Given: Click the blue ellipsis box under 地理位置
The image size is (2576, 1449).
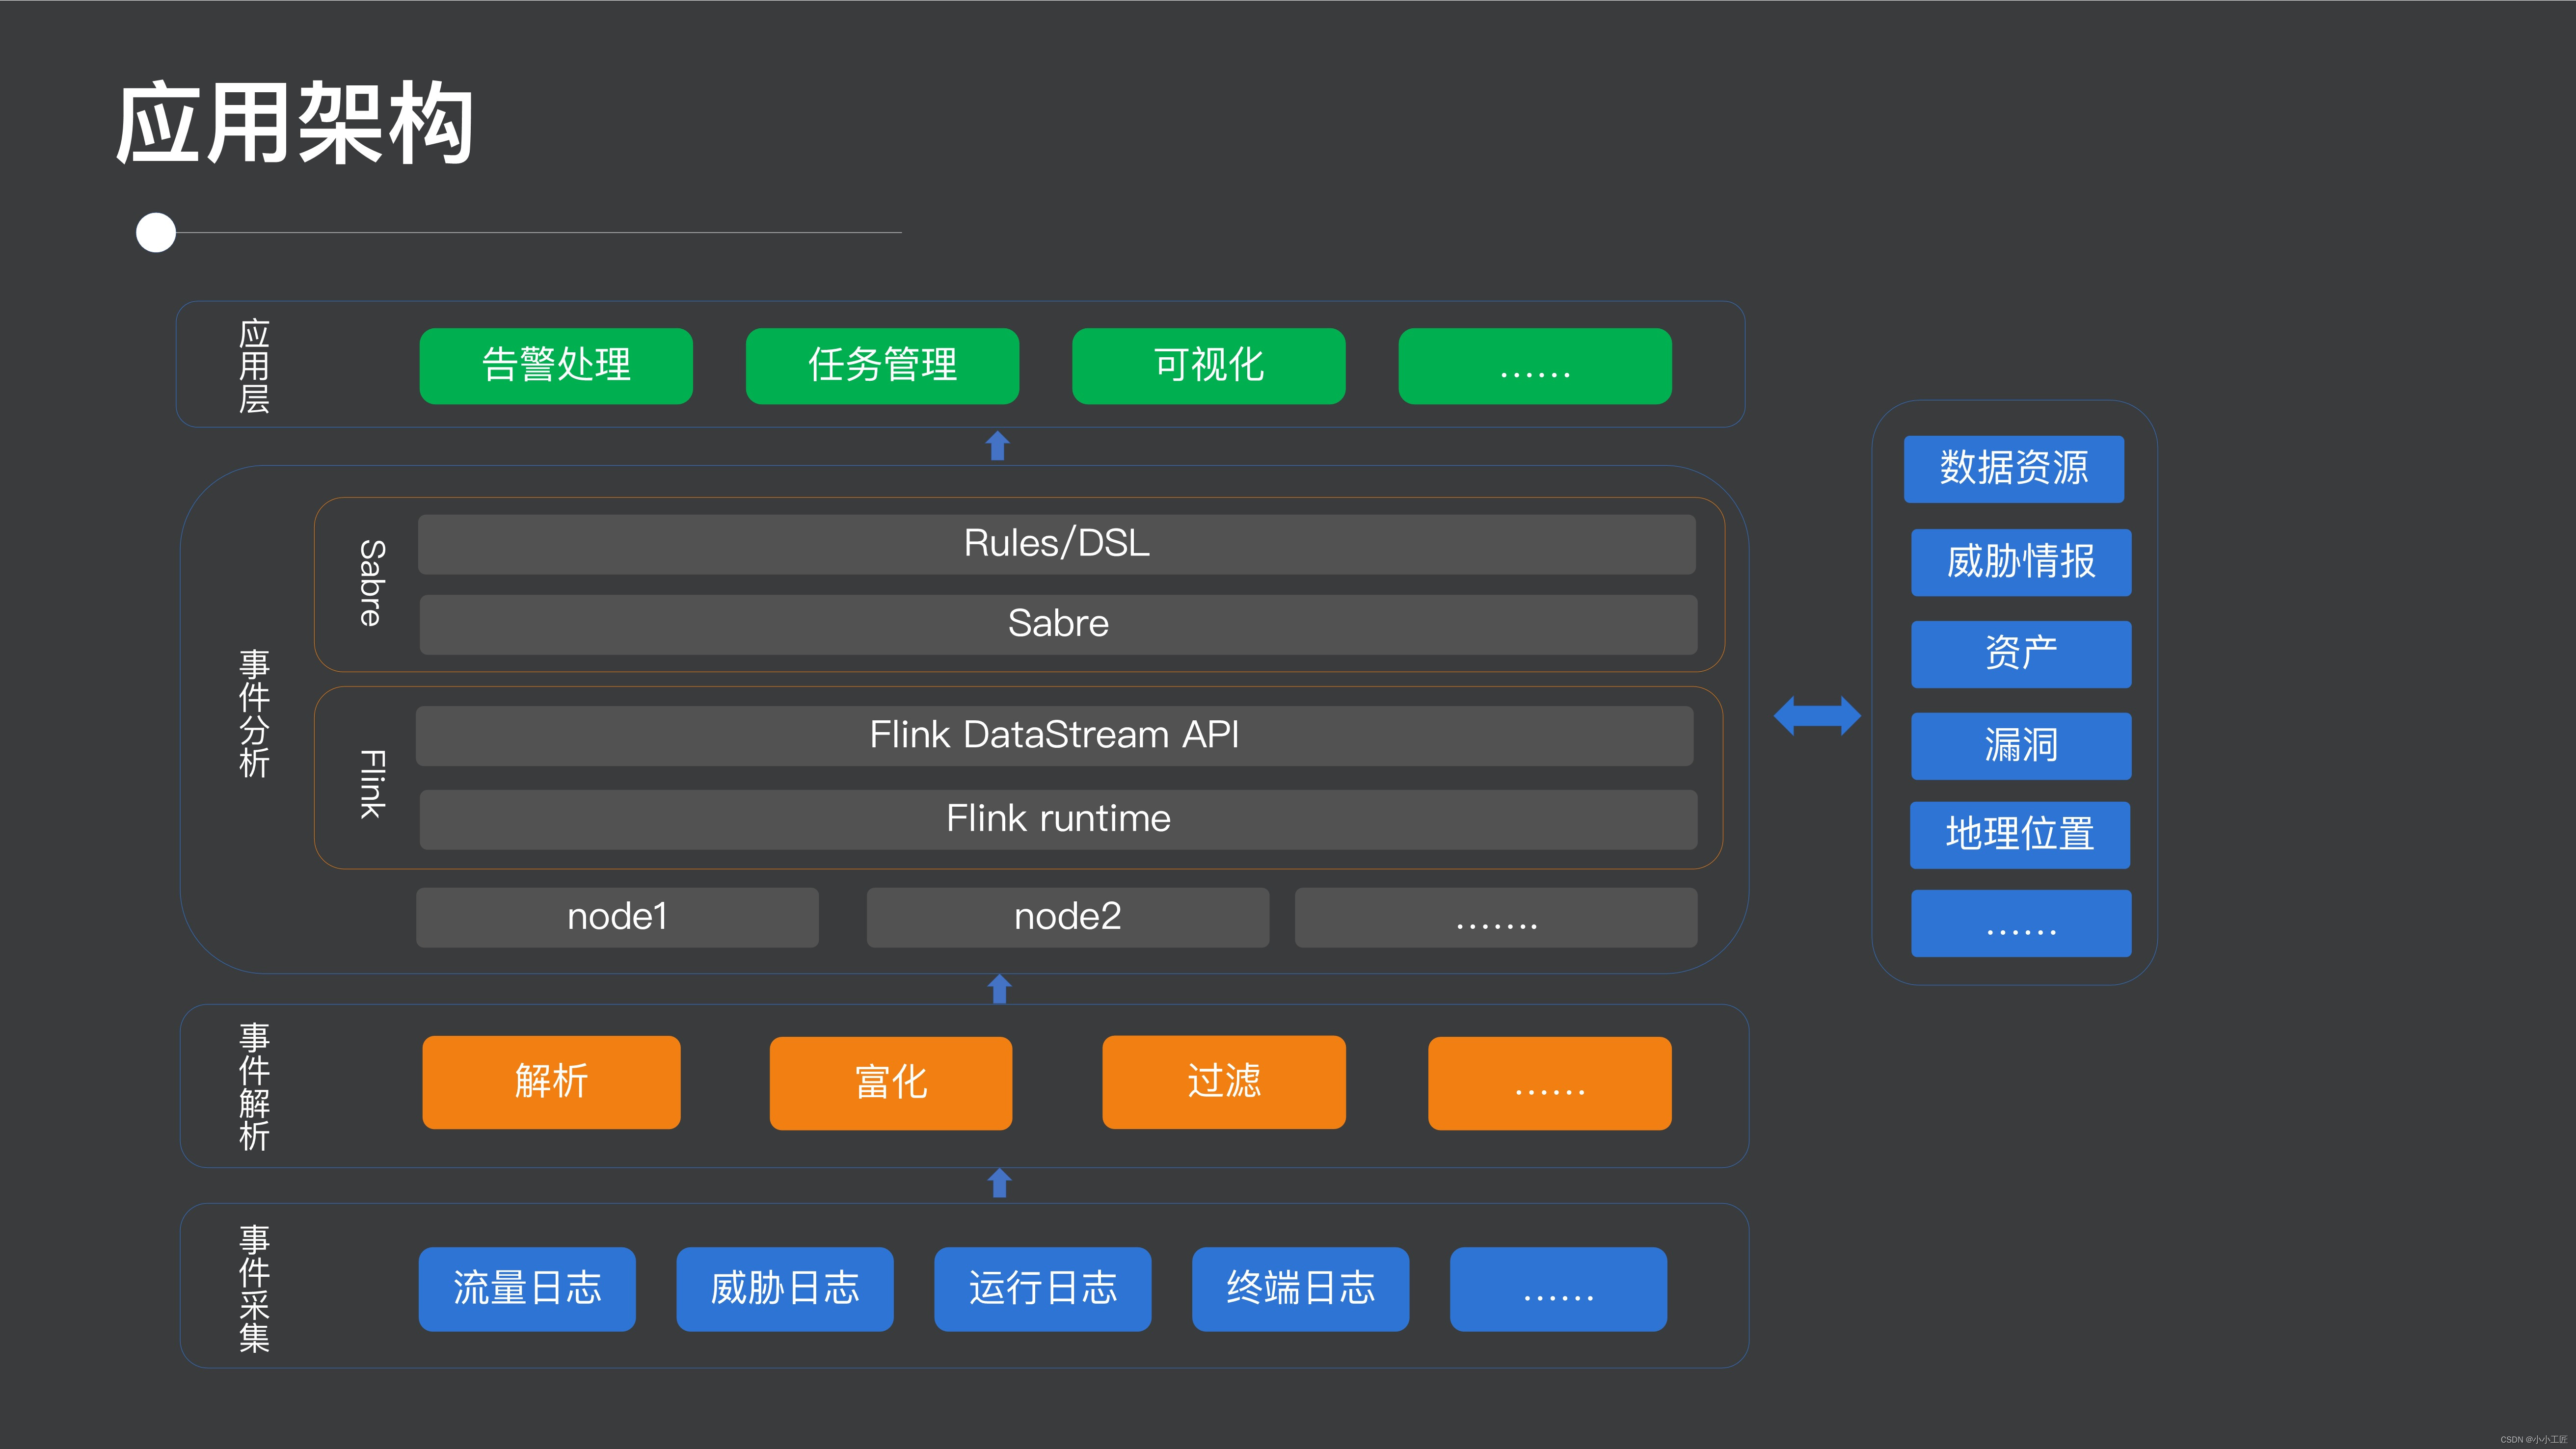Looking at the screenshot, I should click(x=2021, y=924).
